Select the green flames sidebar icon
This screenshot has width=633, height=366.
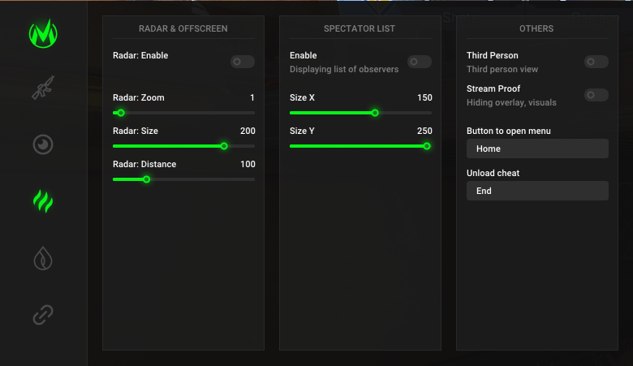43,200
